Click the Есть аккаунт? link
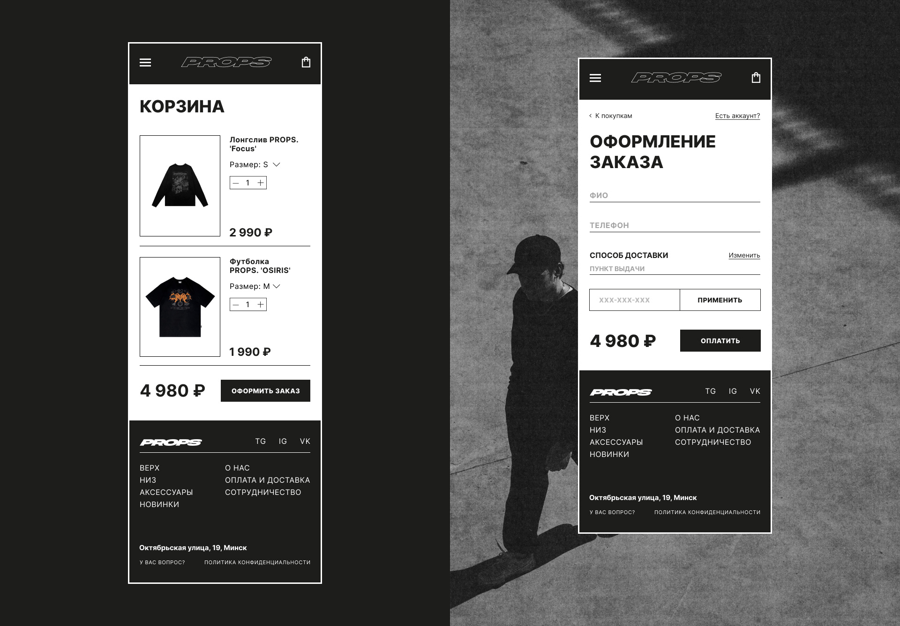 click(737, 116)
